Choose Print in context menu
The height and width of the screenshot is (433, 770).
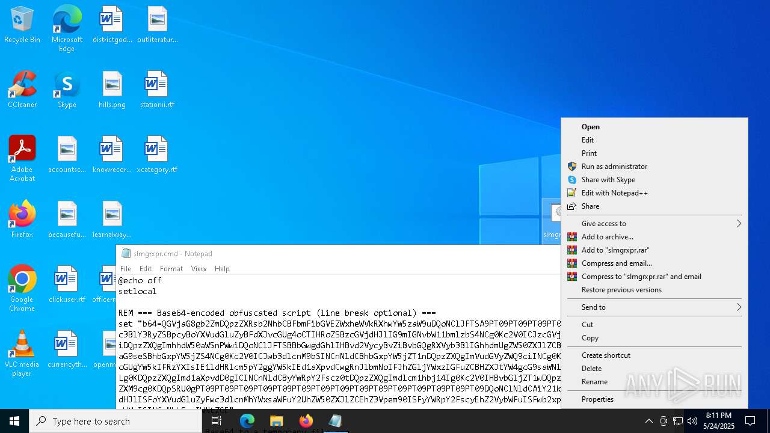654,153
